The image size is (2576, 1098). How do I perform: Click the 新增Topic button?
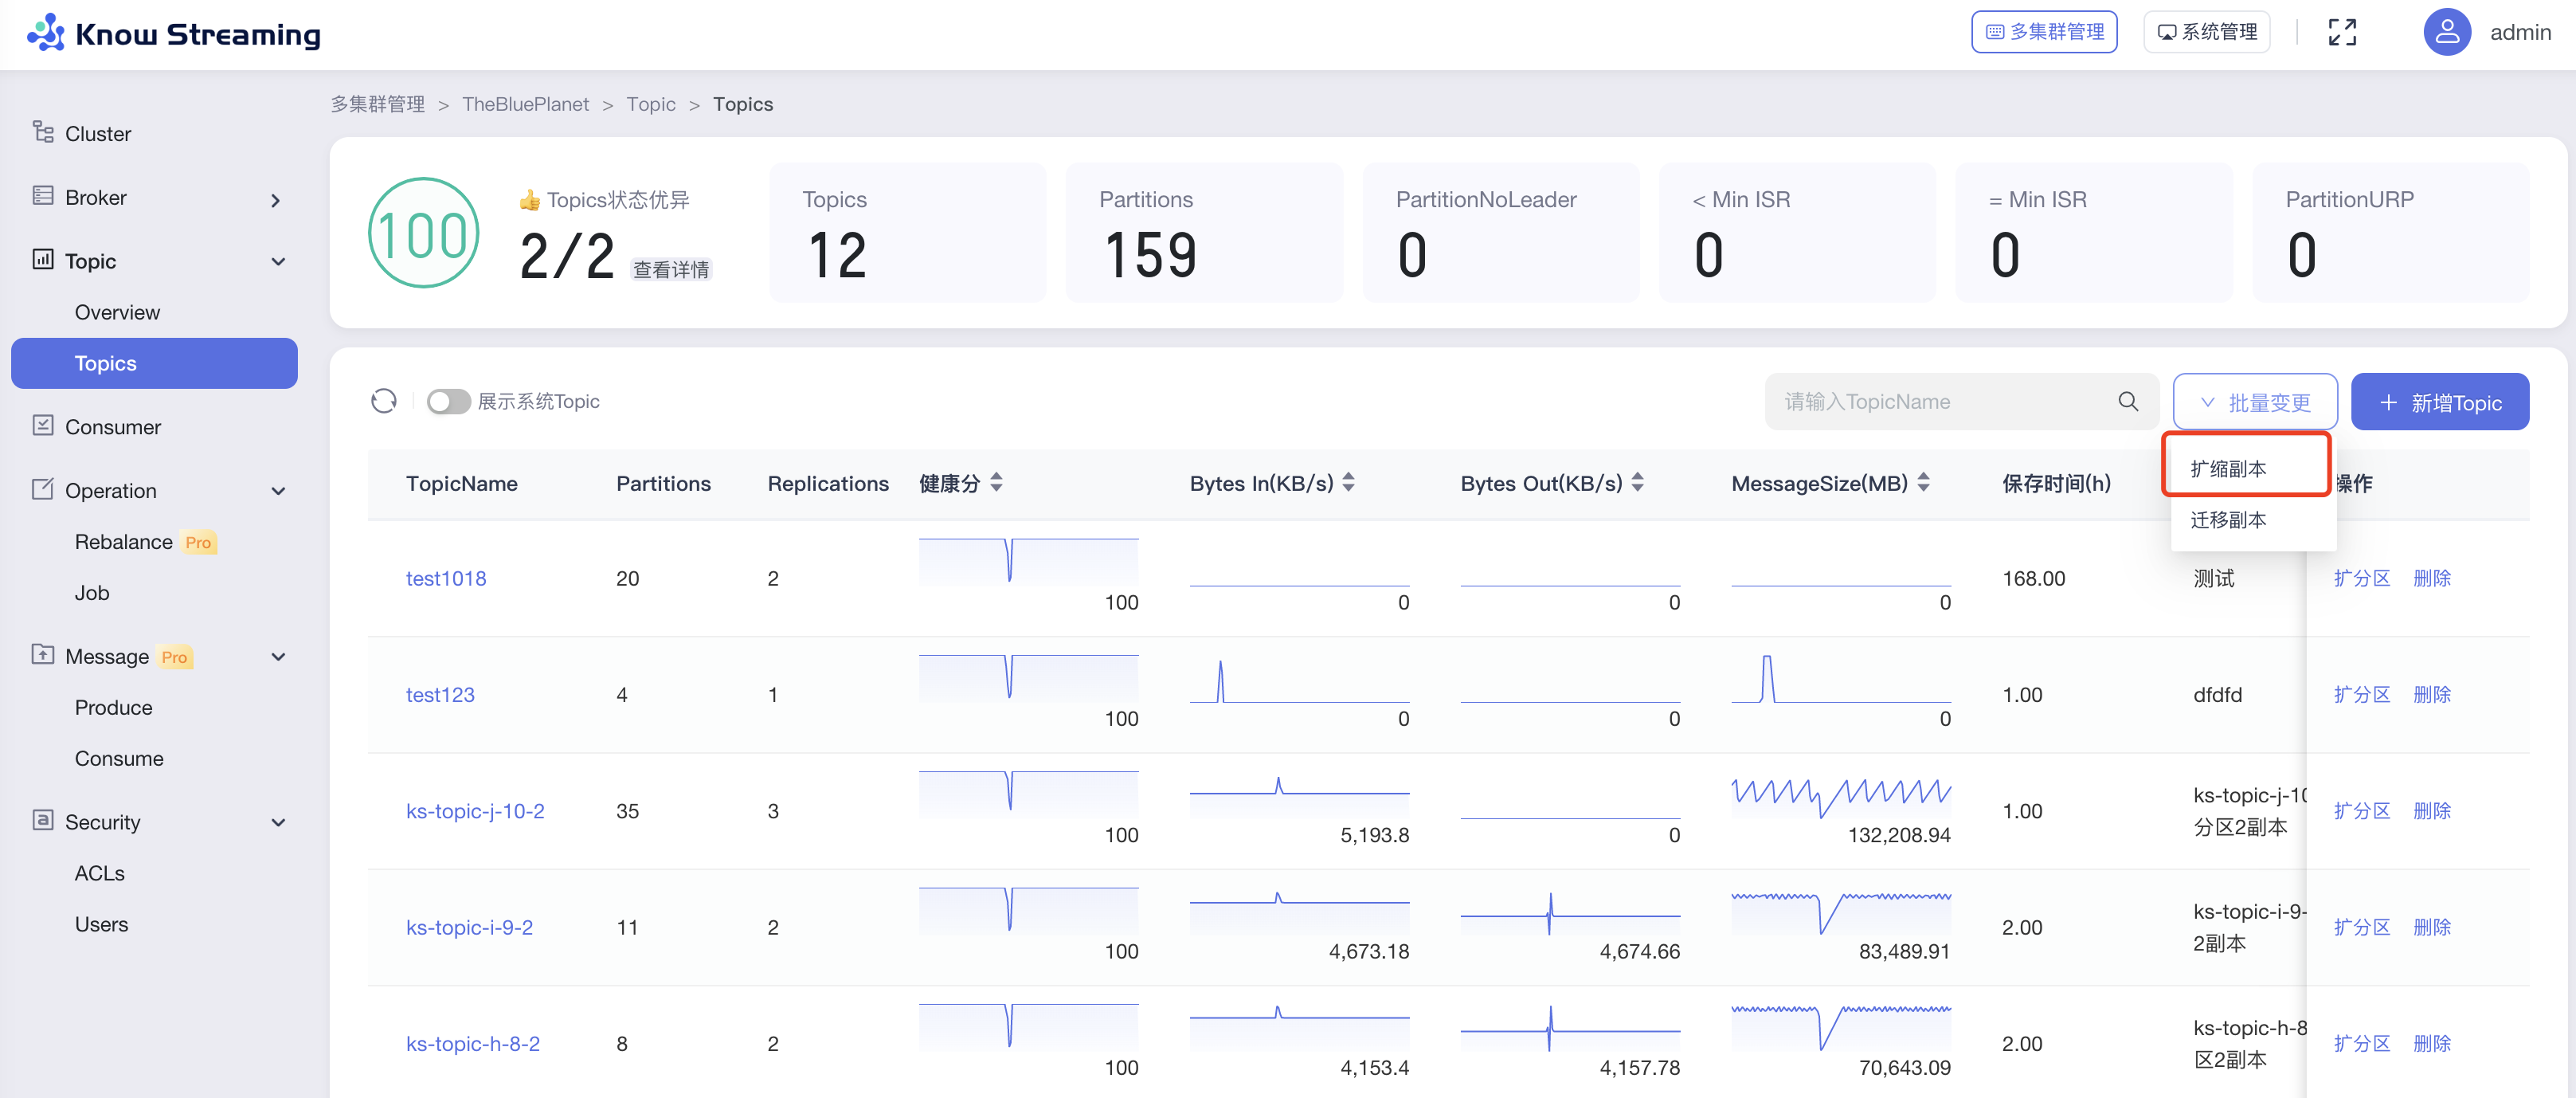click(2439, 402)
